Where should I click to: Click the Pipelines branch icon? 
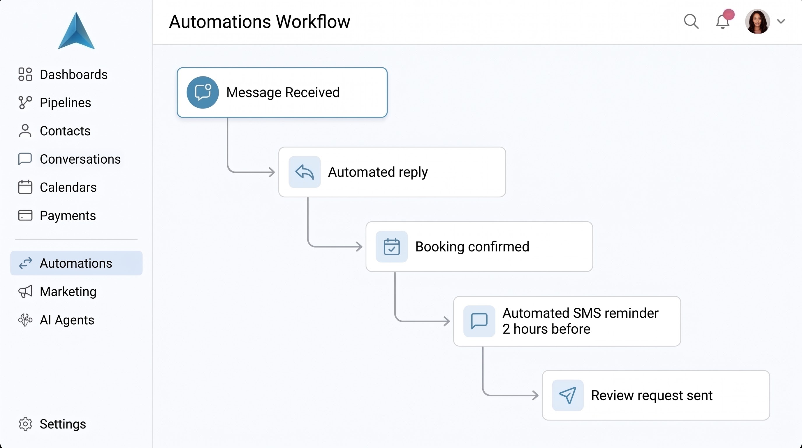point(25,103)
